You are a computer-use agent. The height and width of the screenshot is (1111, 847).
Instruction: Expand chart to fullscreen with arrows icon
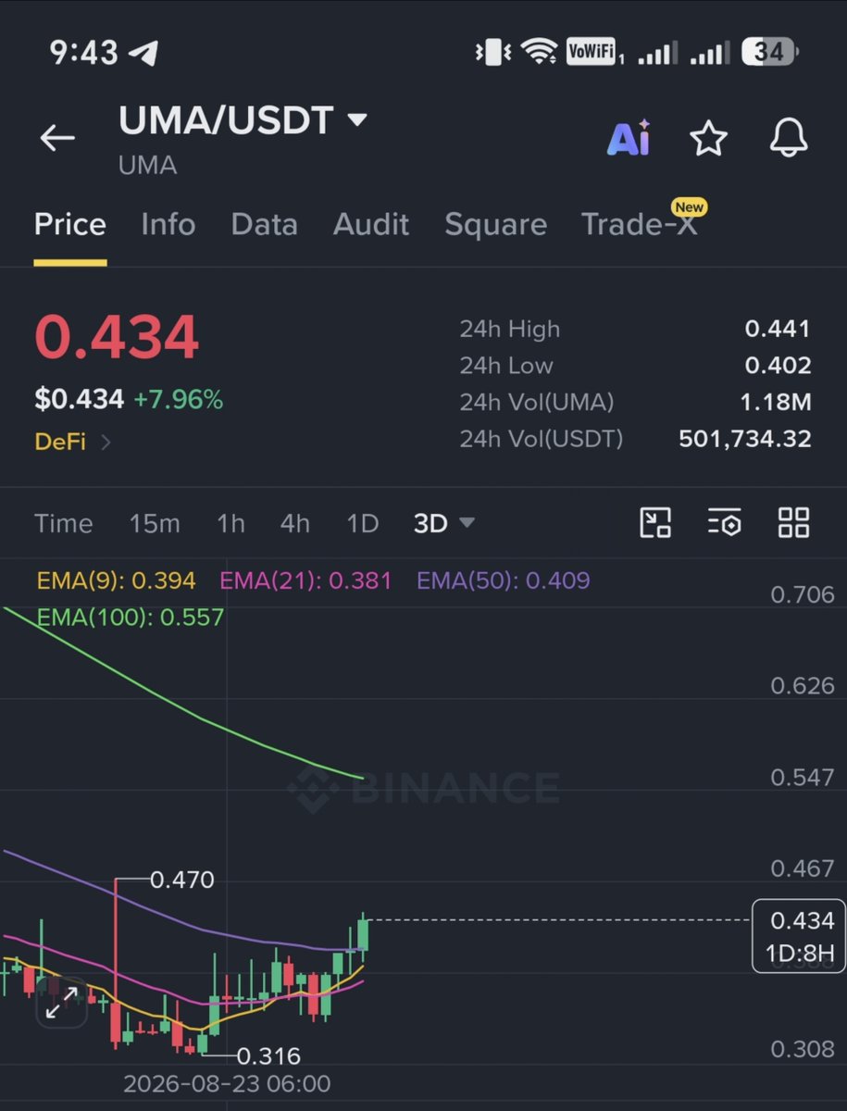pos(61,1003)
